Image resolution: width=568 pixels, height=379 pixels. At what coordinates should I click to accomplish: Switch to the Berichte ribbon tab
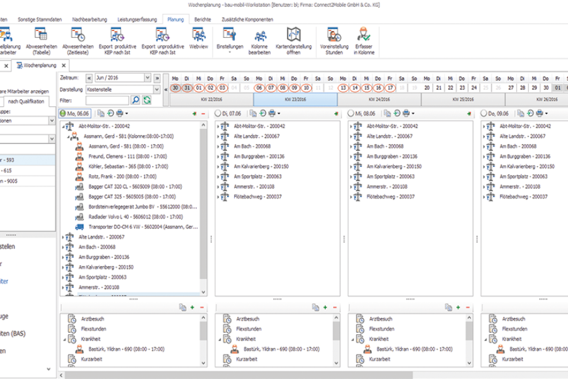click(x=203, y=20)
